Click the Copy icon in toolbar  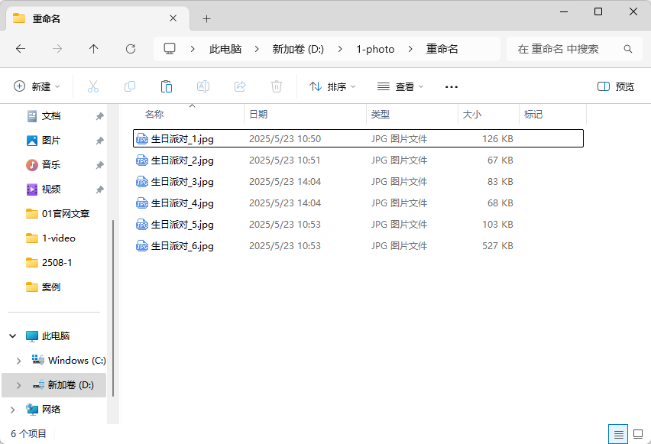click(x=130, y=86)
